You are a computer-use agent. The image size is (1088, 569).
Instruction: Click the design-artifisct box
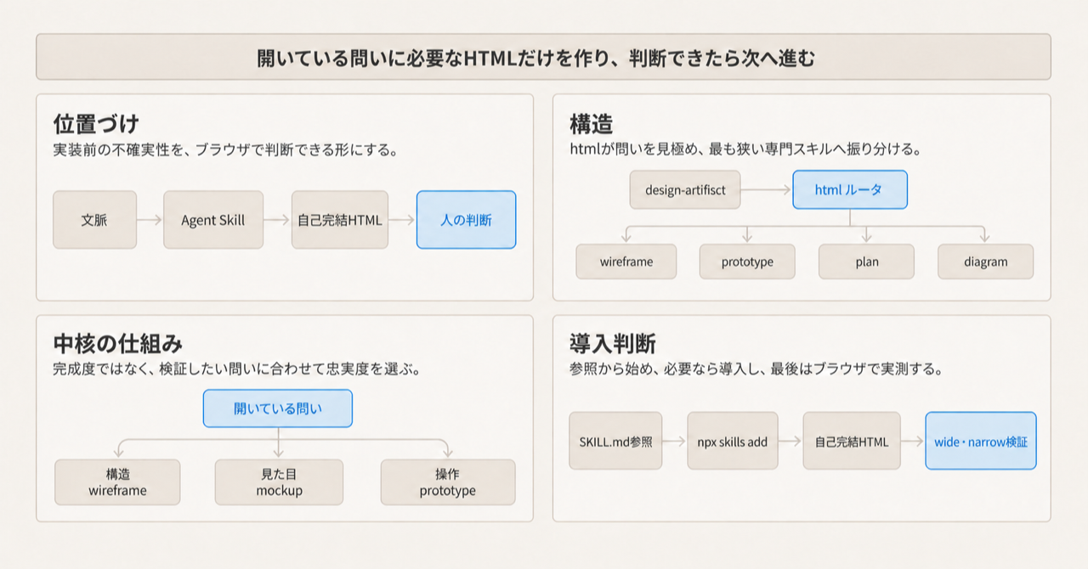point(685,189)
